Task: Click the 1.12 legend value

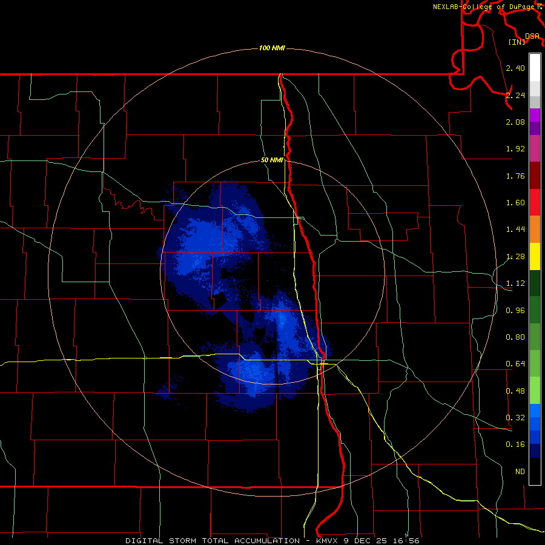Action: pos(515,283)
